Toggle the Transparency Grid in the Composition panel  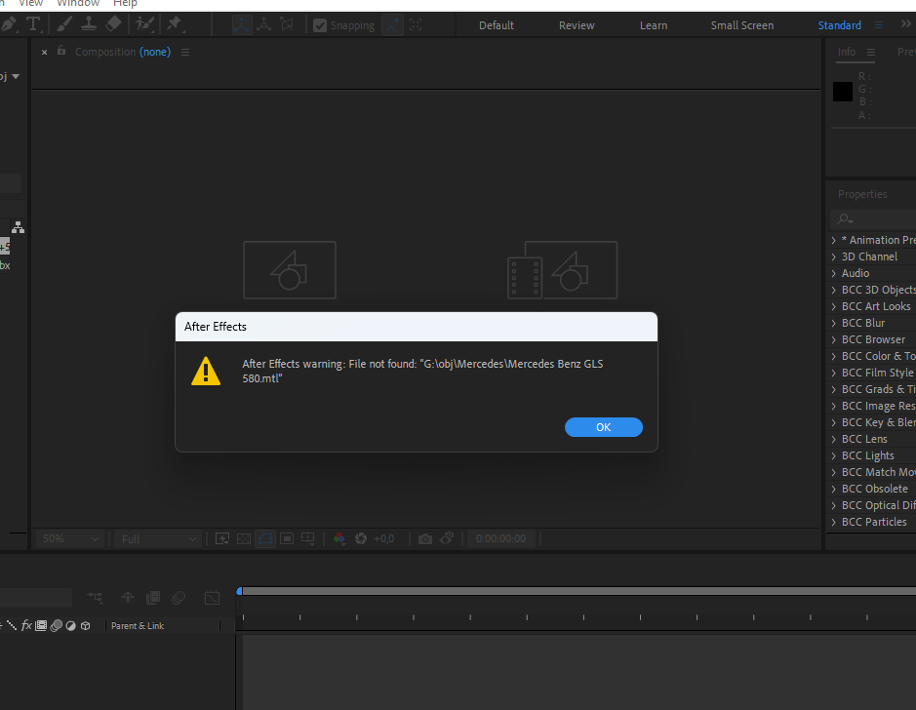[x=243, y=537]
